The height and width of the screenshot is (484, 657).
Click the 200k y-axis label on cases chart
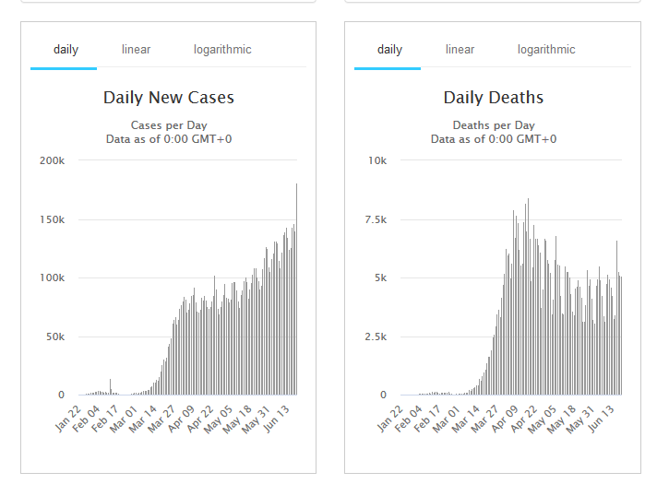[52, 160]
